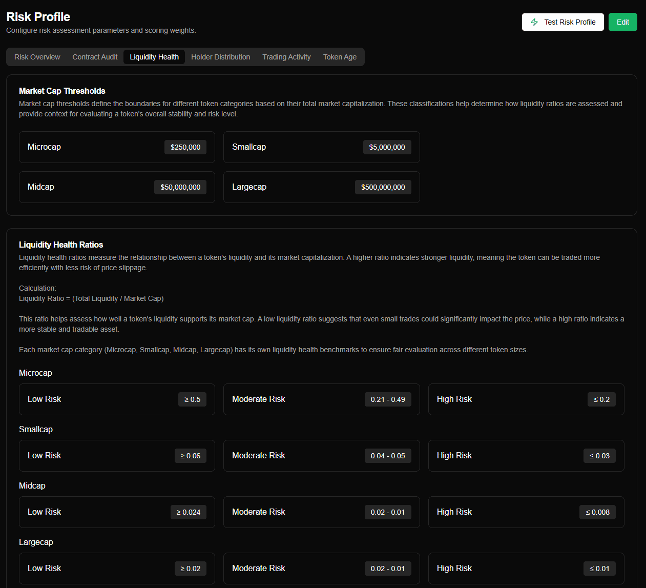The width and height of the screenshot is (646, 588).
Task: Open the Contract Audit tab
Action: tap(95, 57)
